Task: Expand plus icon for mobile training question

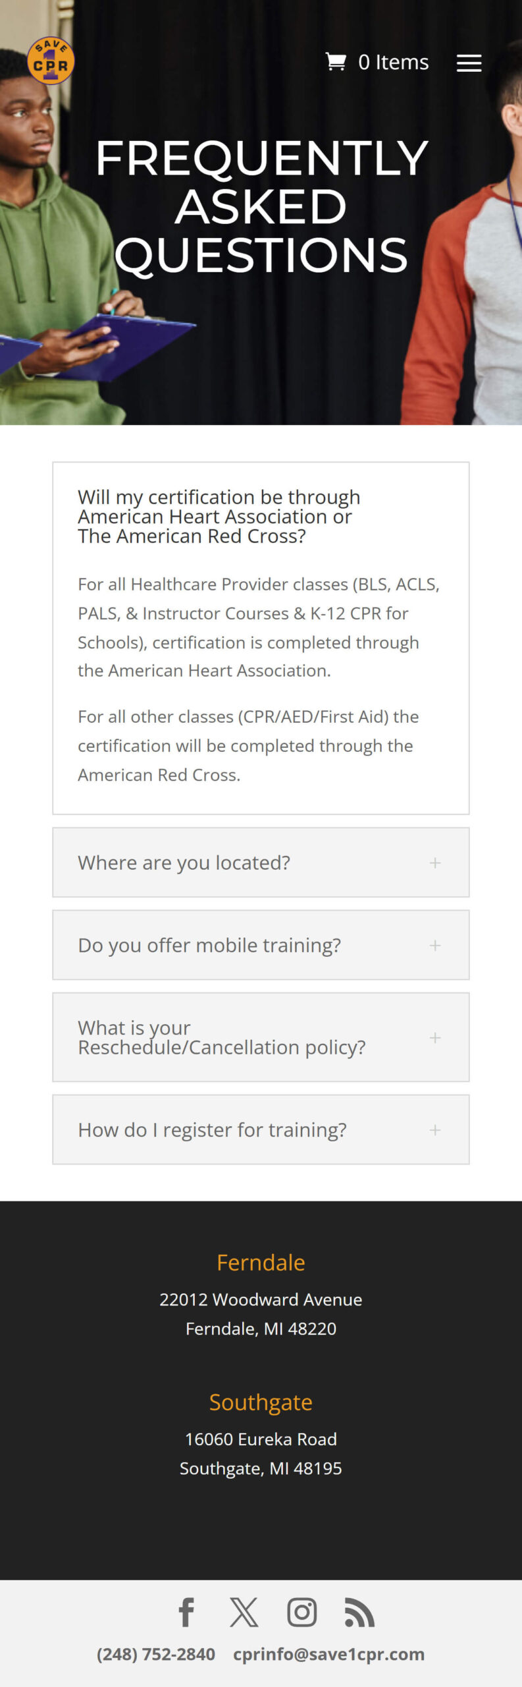Action: 435,945
